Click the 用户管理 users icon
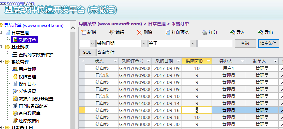Viewport: 283px width, 129px height. pos(15,69)
